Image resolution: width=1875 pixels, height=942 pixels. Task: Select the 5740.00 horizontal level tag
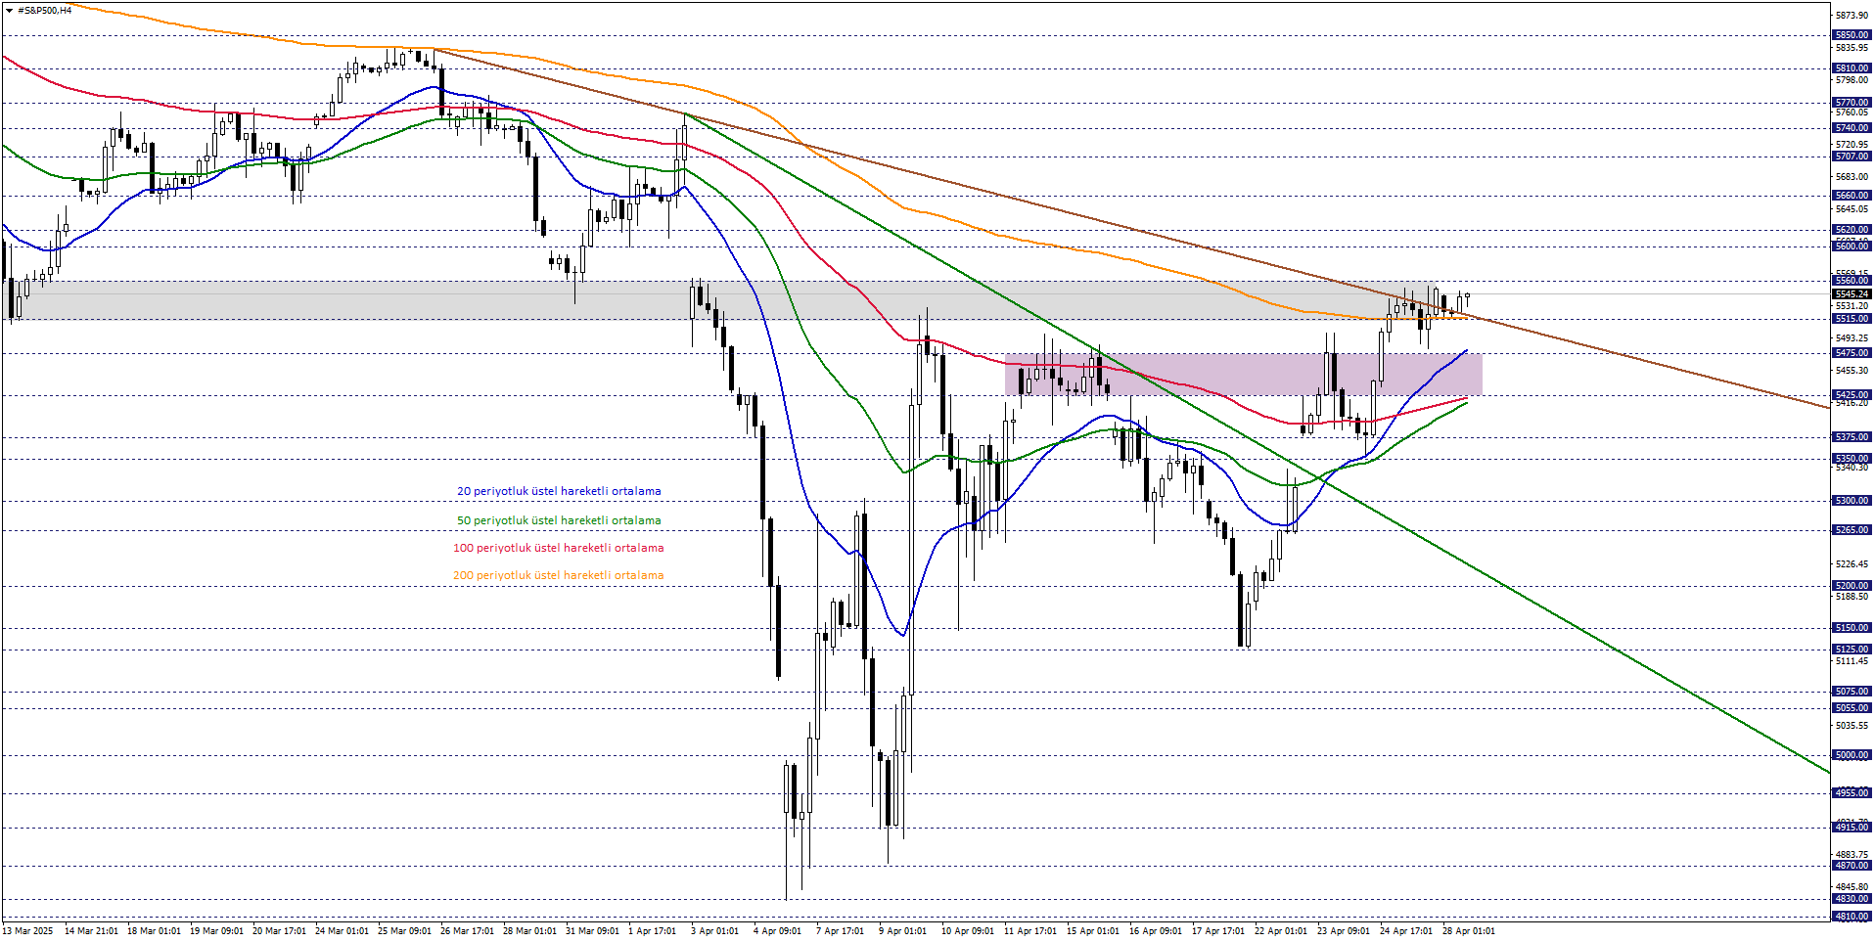click(x=1852, y=128)
